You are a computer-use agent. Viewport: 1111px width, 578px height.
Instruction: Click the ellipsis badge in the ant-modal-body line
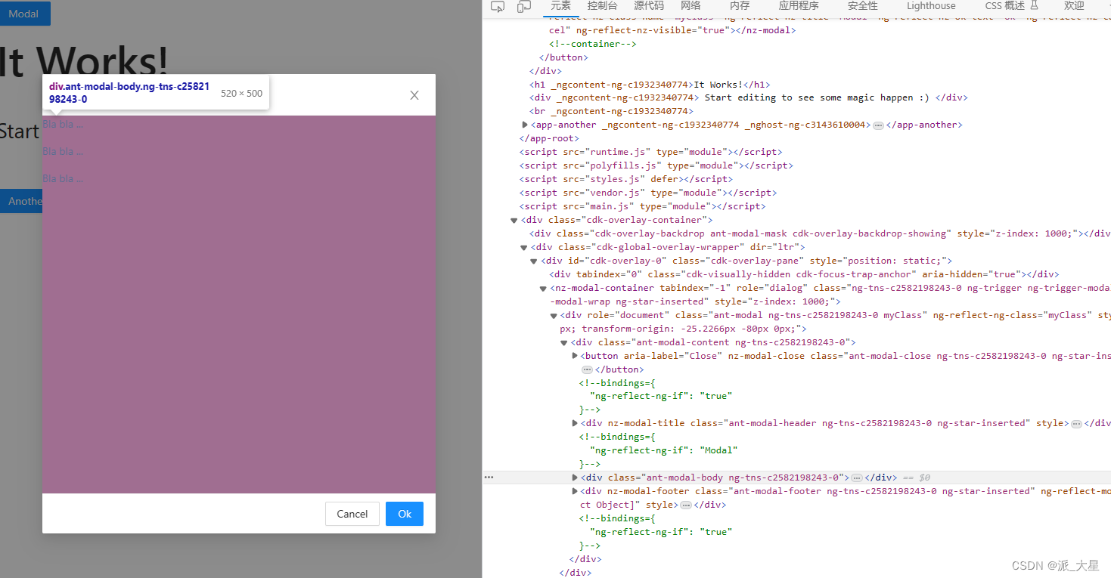coord(857,478)
